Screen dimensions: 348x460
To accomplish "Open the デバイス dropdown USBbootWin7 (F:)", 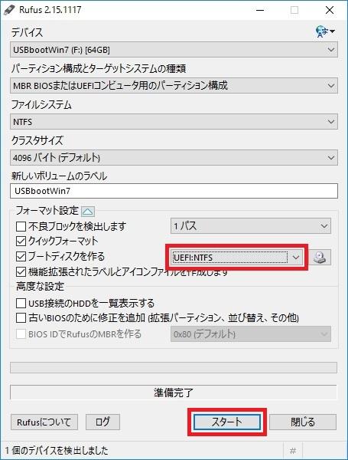I will 174,50.
